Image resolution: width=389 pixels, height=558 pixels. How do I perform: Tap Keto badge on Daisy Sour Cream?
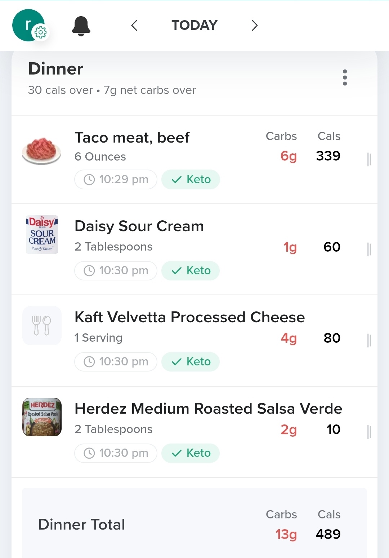(x=191, y=270)
